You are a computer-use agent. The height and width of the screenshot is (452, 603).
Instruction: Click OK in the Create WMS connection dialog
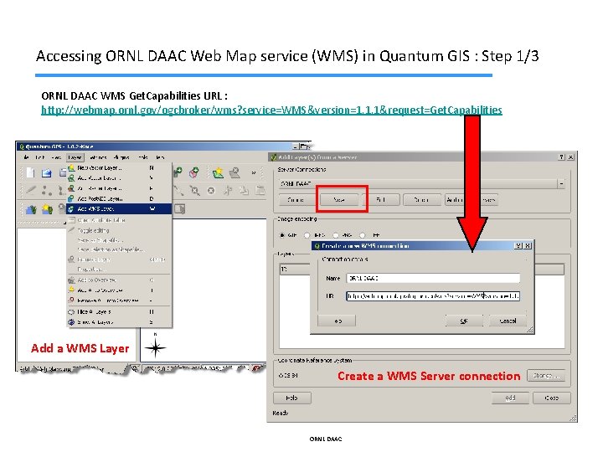point(464,321)
